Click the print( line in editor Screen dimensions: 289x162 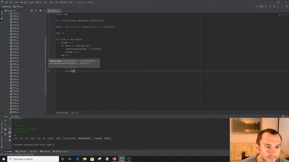click(x=70, y=71)
